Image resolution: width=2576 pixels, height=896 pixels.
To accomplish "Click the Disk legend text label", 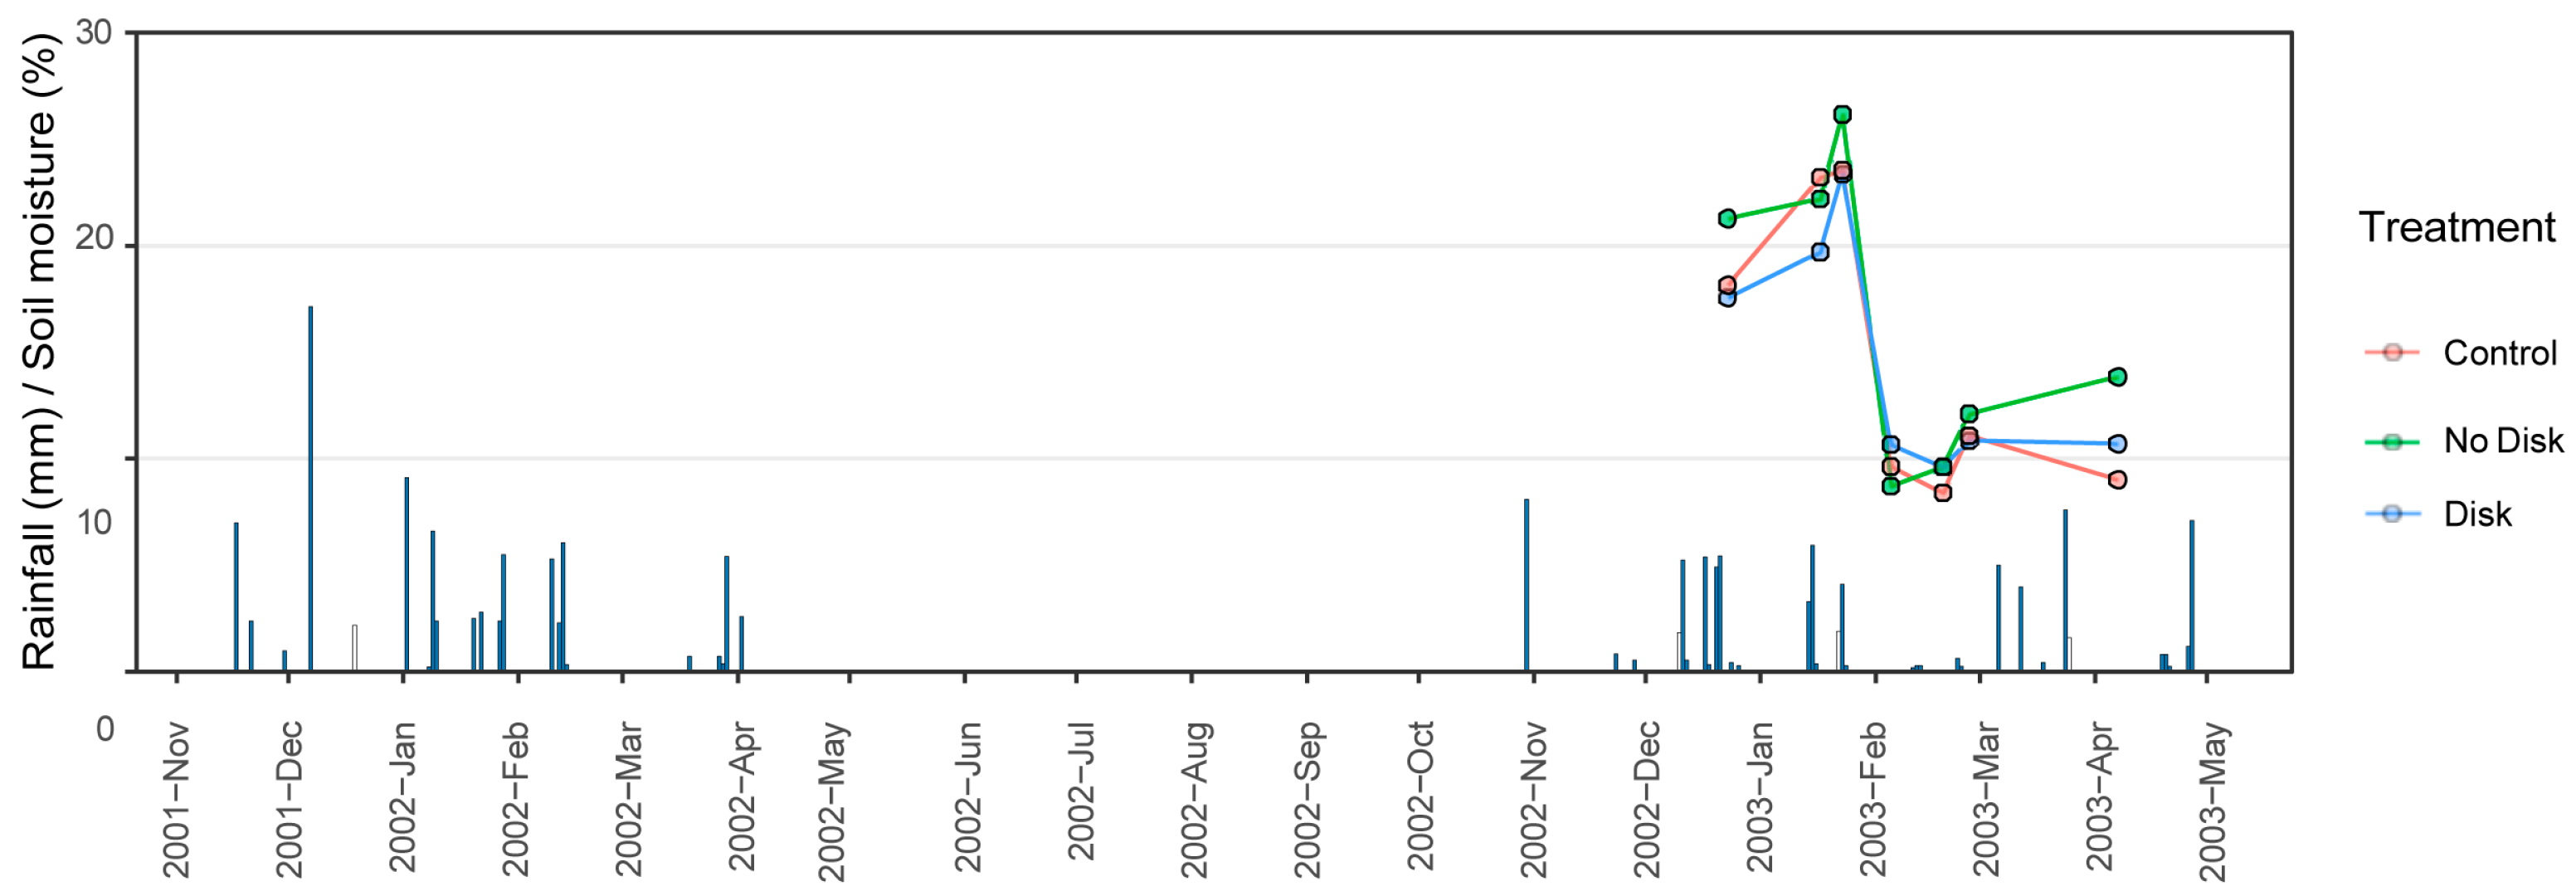I will pos(2477,515).
